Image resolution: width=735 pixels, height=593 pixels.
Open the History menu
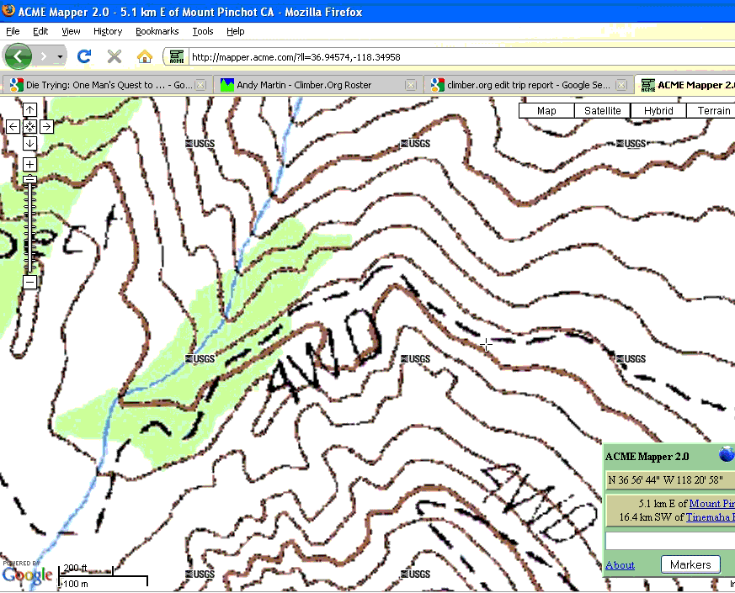[x=108, y=31]
